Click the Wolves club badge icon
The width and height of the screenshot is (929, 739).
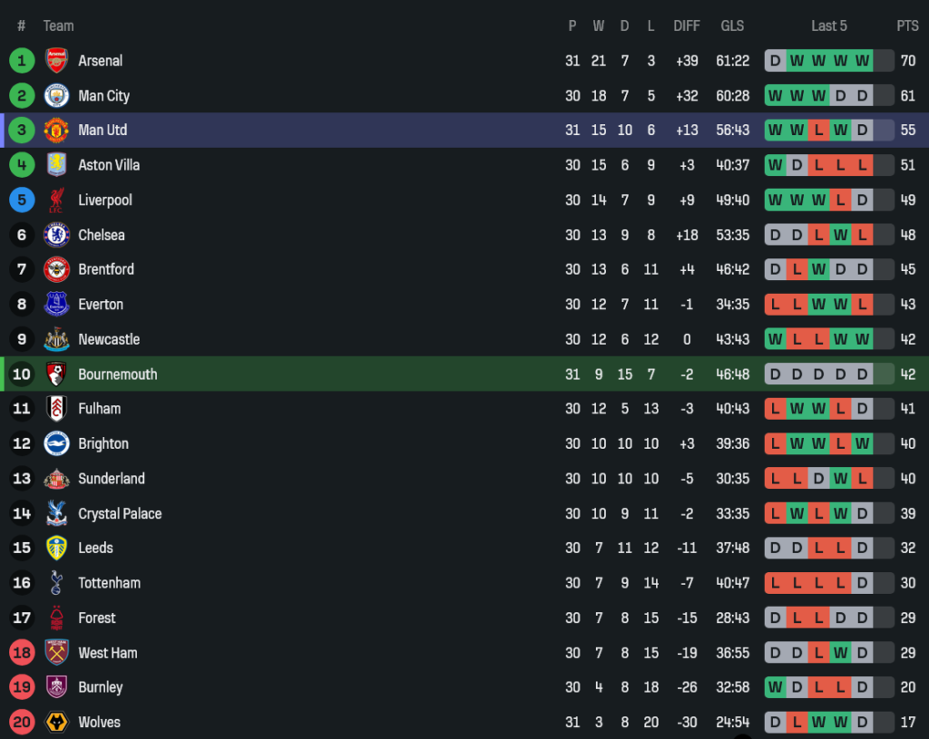tap(56, 722)
